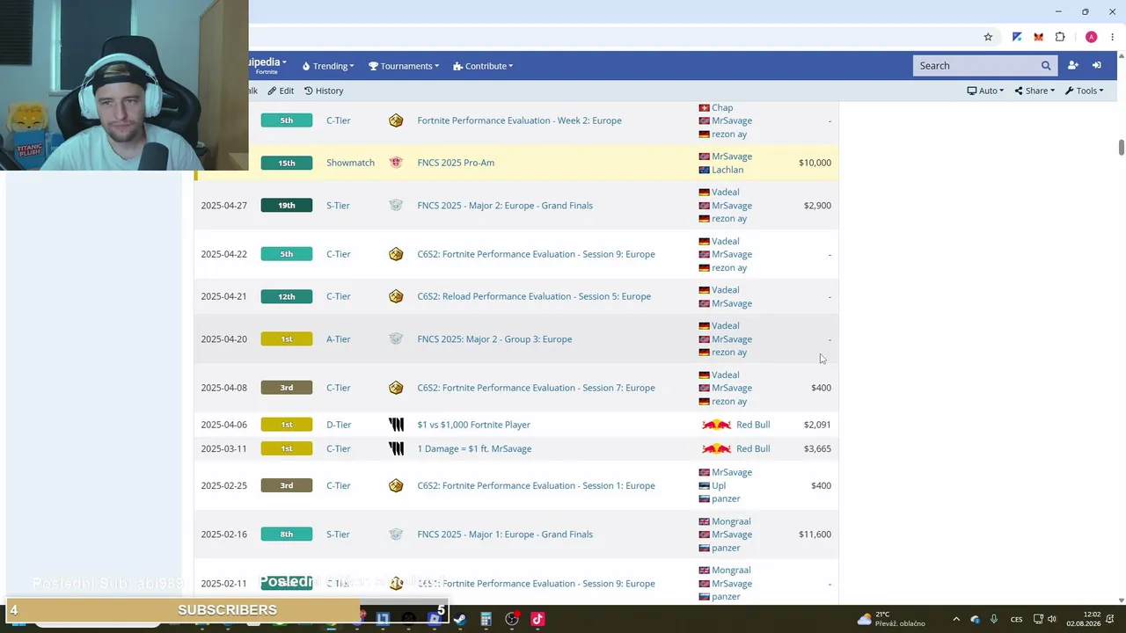
Task: Click Red Bull text in the 2025-04-06 row
Action: click(x=753, y=425)
